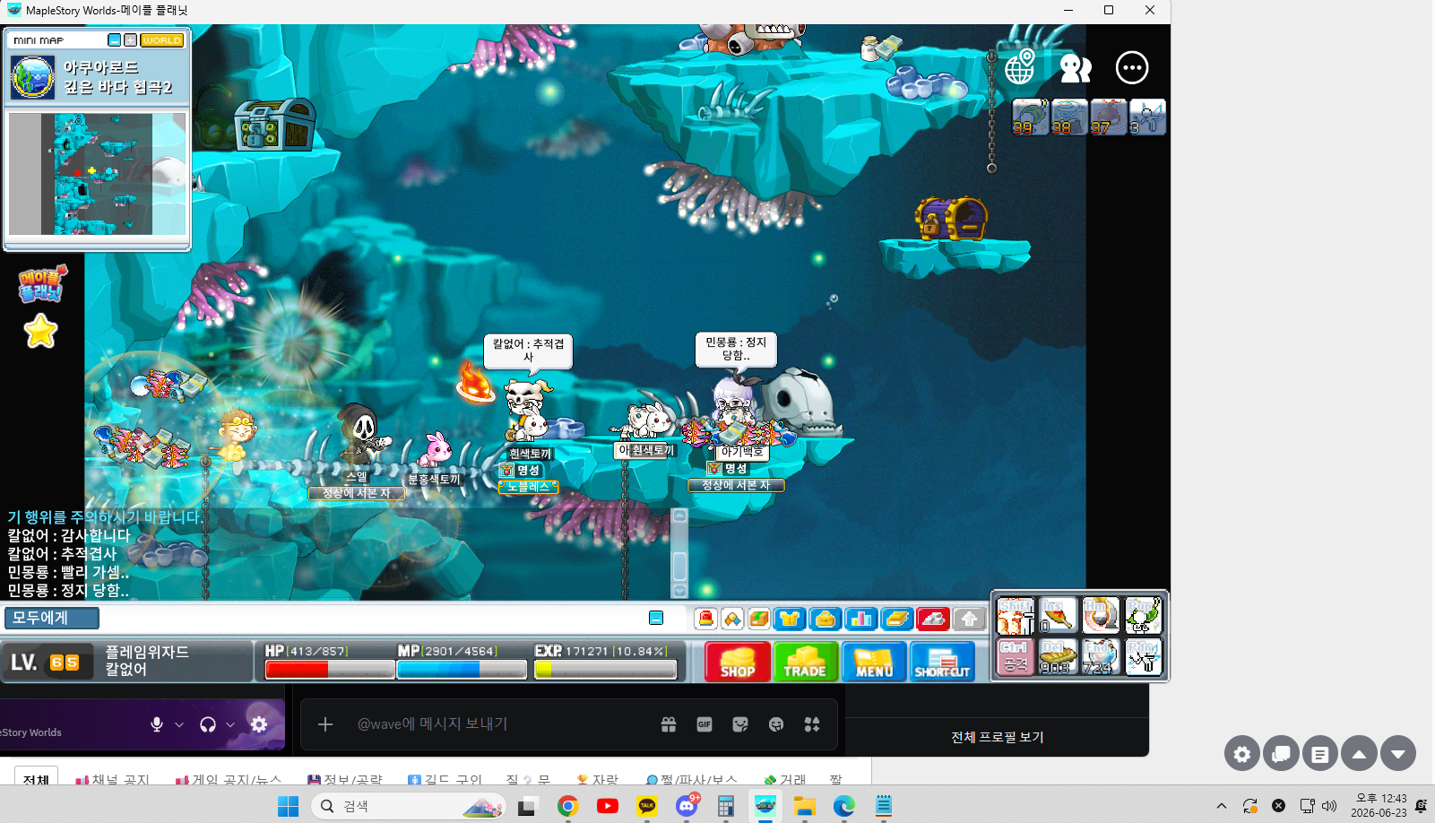Click the Ctrl attack quick slot

pos(1016,657)
